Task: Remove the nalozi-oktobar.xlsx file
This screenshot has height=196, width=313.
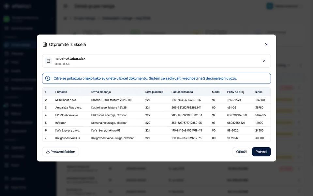Action: pyautogui.click(x=264, y=61)
